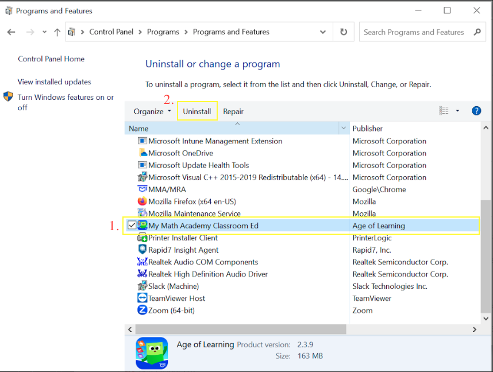
Task: Open Turn Windows features on or off
Action: coord(66,102)
